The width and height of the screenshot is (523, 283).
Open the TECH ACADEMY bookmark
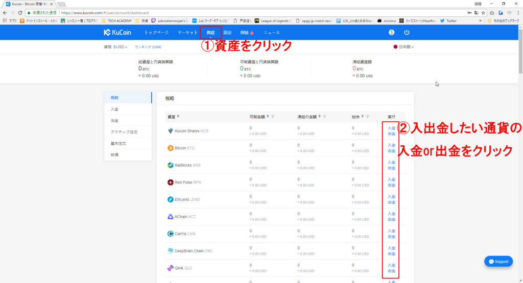click(117, 20)
